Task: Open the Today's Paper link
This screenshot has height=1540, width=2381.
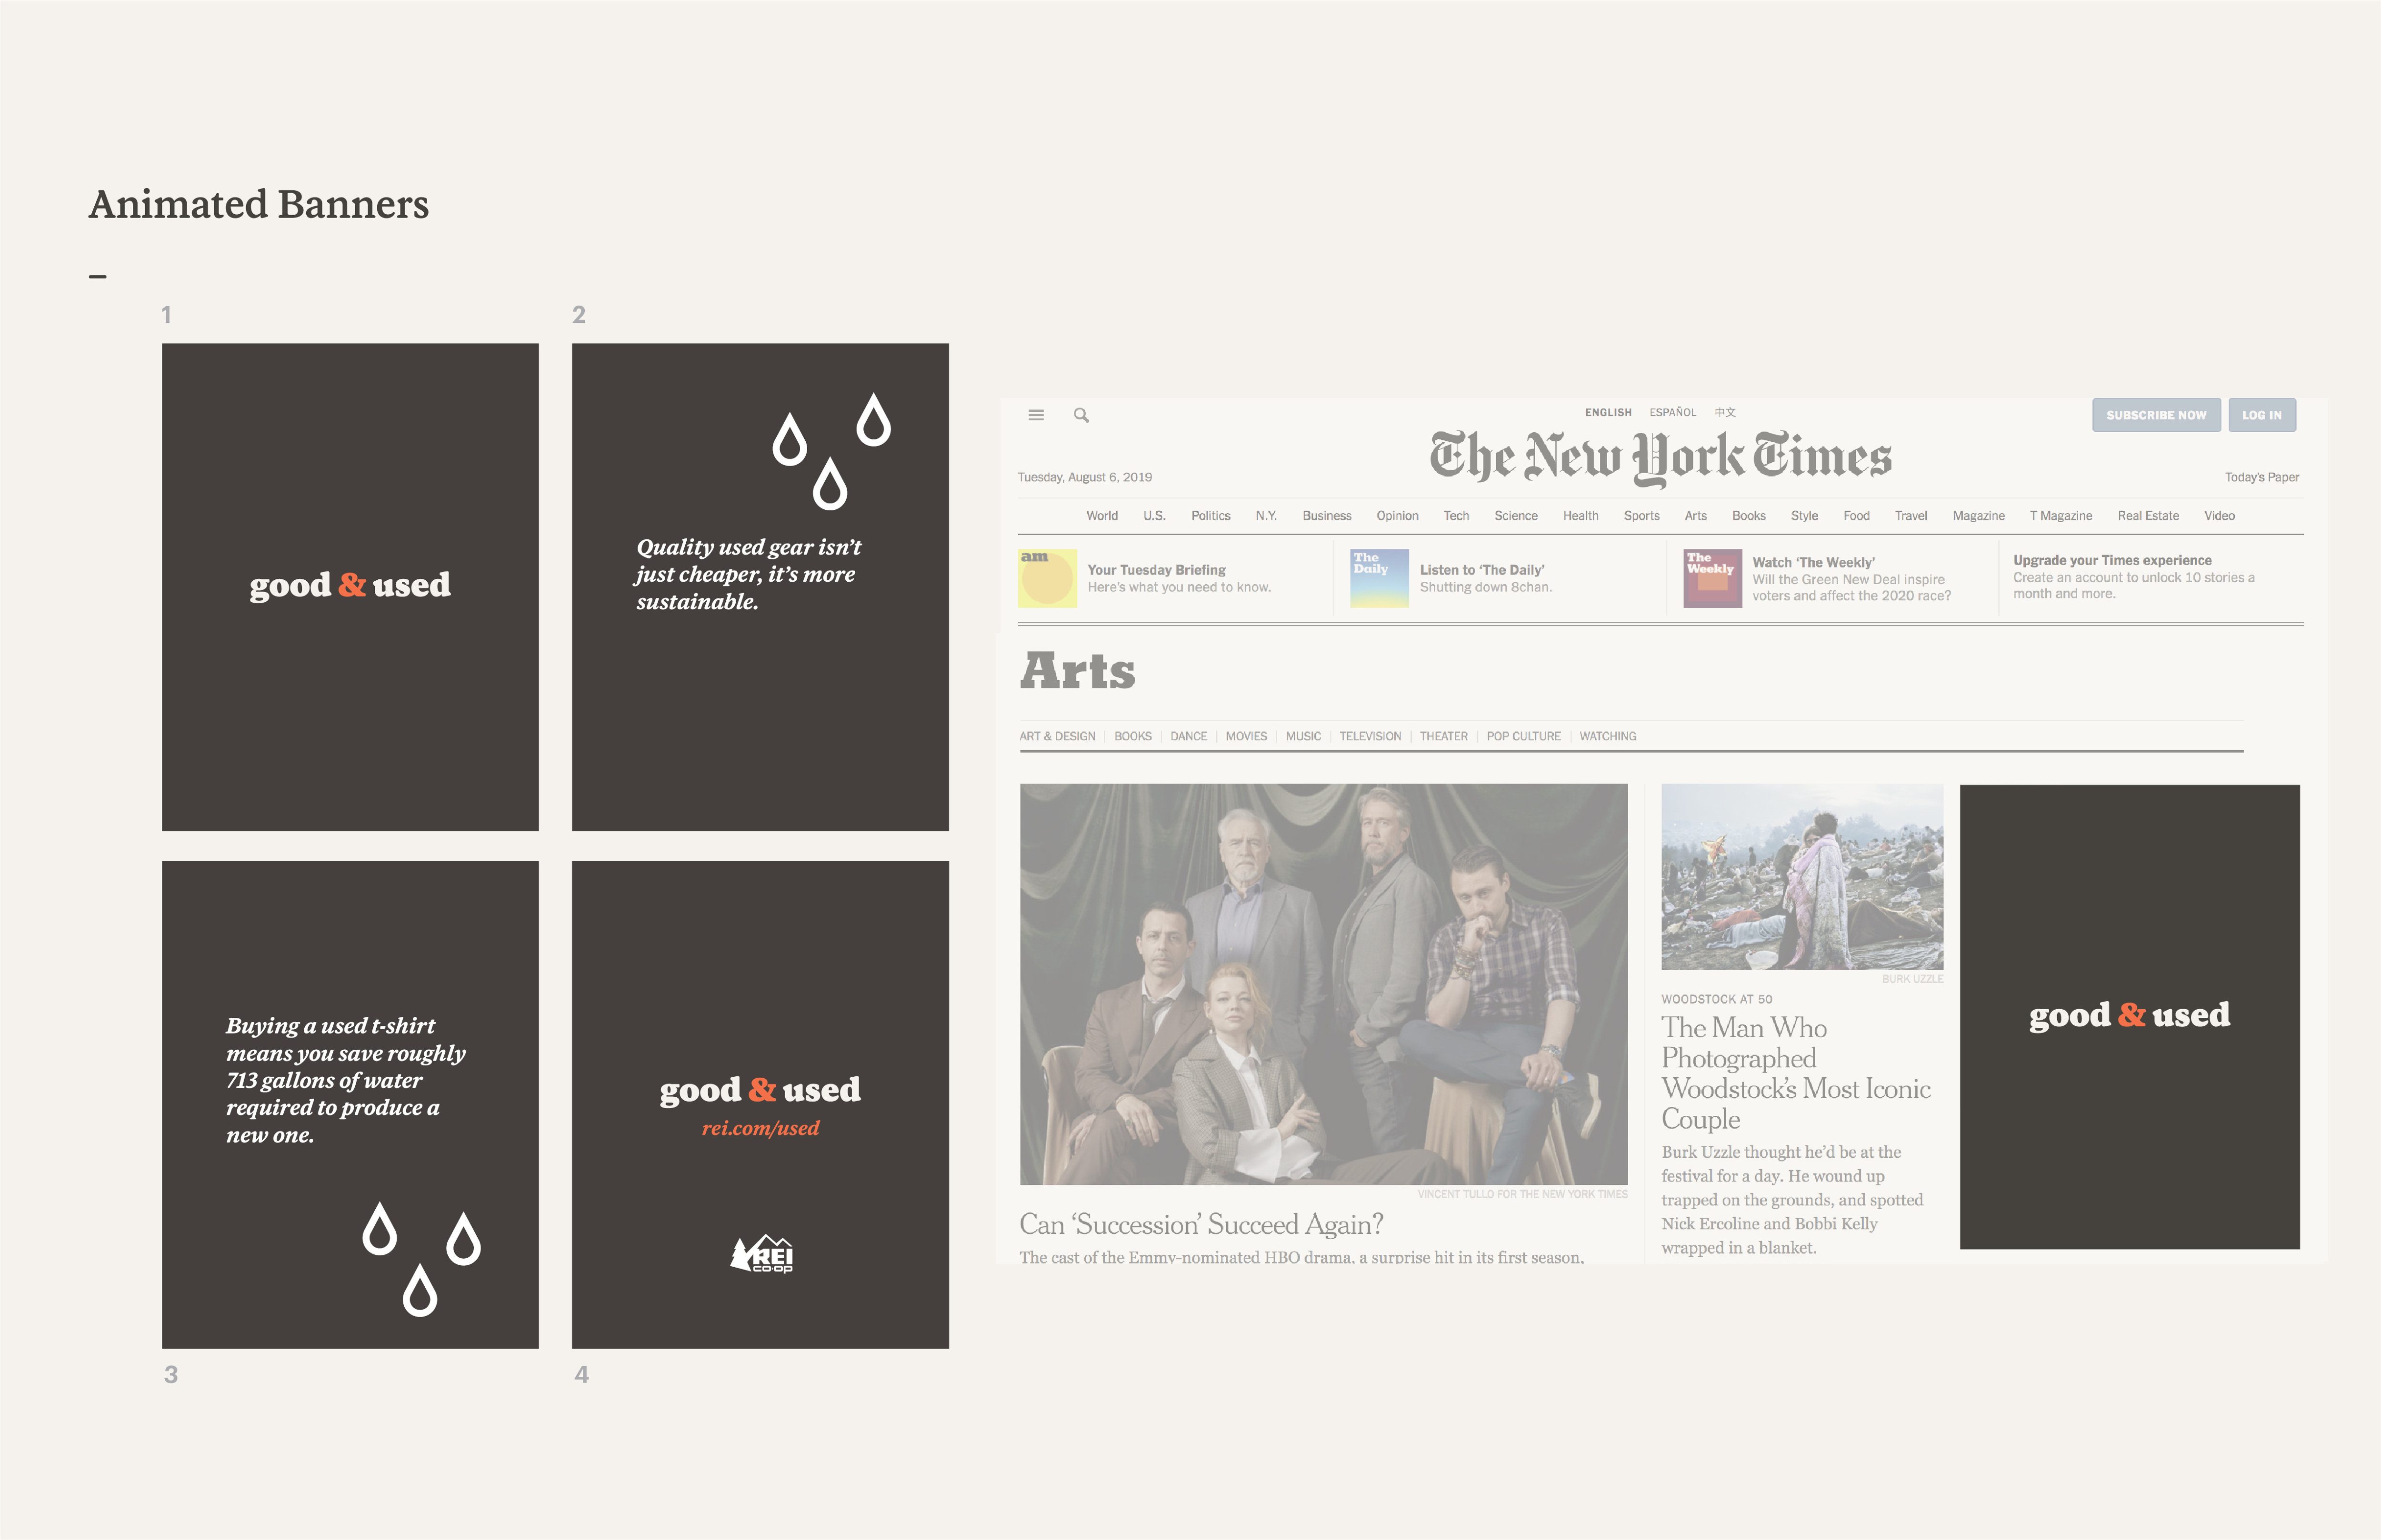Action: coord(2262,477)
